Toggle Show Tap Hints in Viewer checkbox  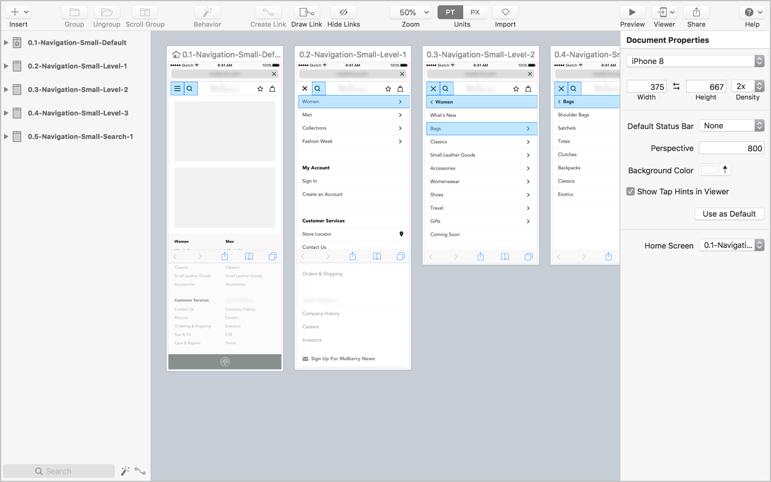[631, 192]
